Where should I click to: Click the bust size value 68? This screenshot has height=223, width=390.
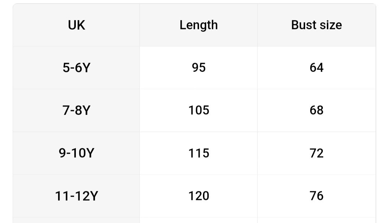[316, 110]
